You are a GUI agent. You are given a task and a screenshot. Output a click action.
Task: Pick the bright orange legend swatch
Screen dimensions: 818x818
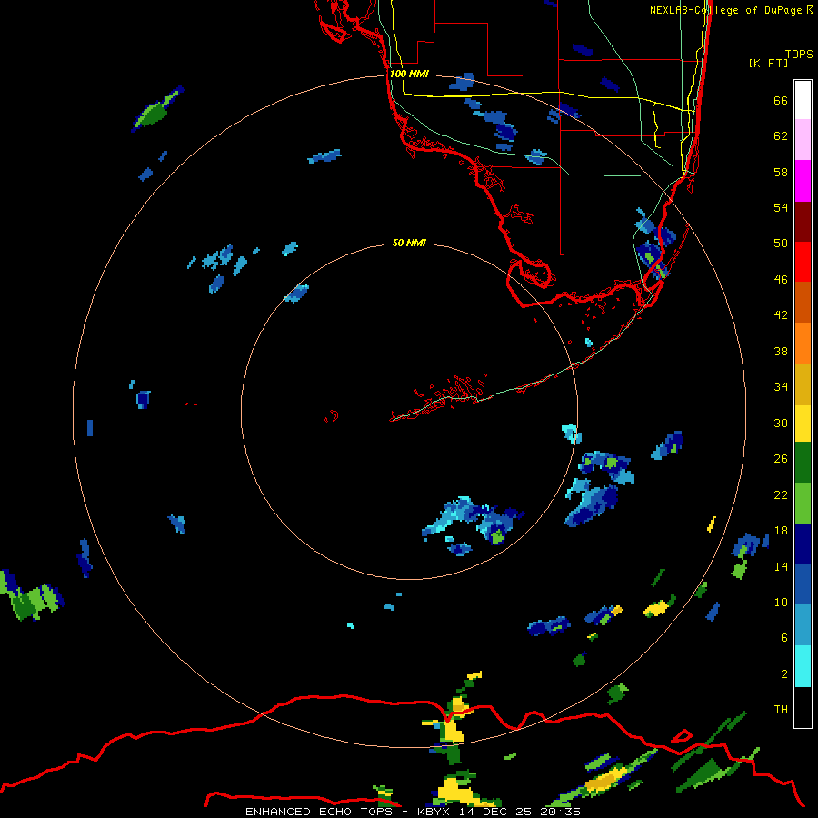point(803,344)
